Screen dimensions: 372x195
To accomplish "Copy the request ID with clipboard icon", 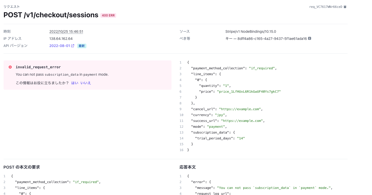I will (x=345, y=7).
